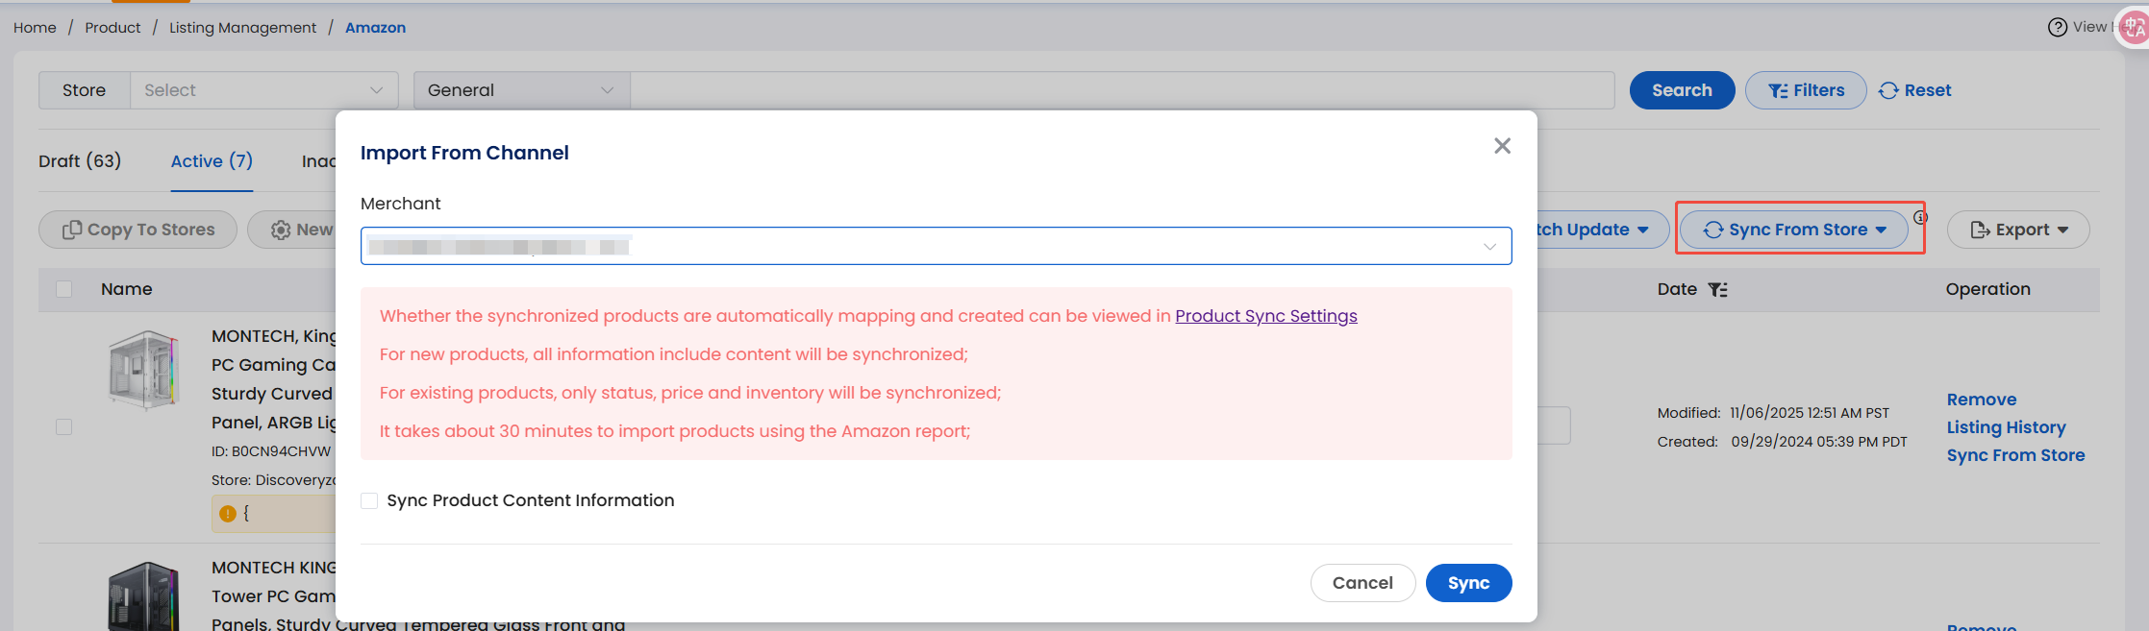
Task: Open the Store Select dropdown
Action: click(x=263, y=90)
